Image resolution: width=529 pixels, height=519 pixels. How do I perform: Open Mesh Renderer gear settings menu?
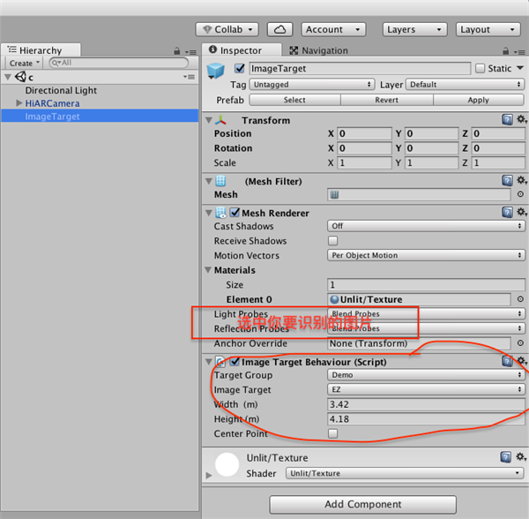[521, 212]
